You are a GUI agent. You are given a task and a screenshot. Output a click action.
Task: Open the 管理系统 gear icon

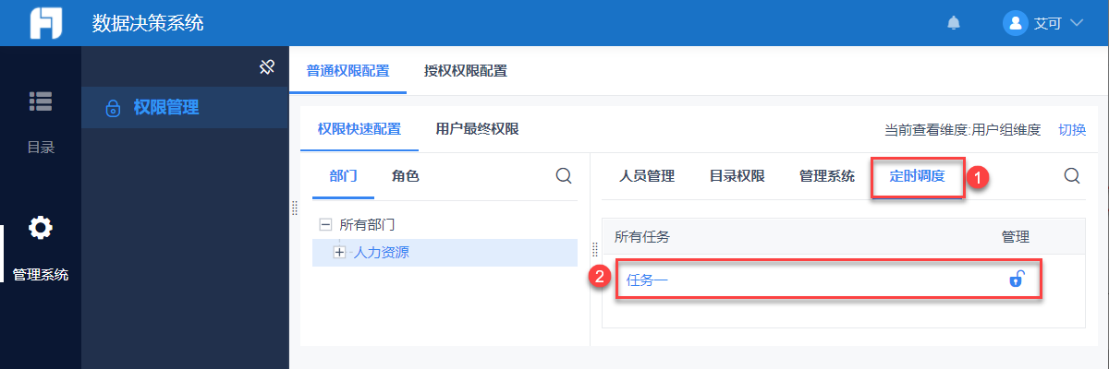click(41, 228)
